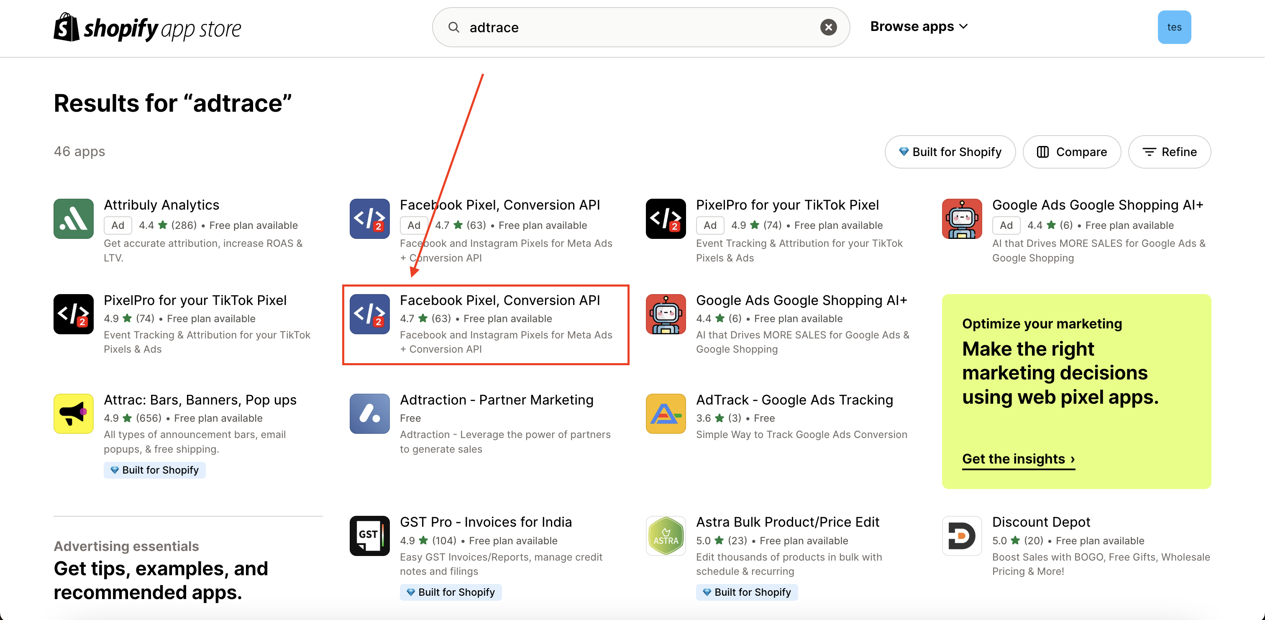Viewport: 1265px width, 620px height.
Task: Open the Ad-labeled PixelPro for your TikTok Pixel title
Action: pyautogui.click(x=787, y=205)
